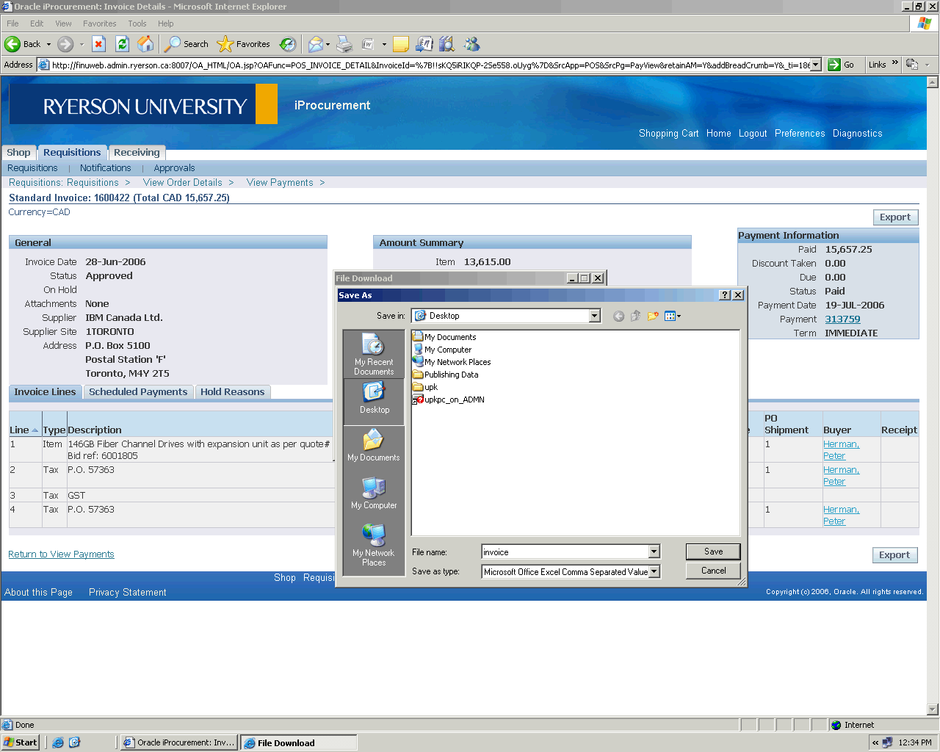Click the IE Home toolbar icon
The image size is (940, 752).
pos(146,44)
